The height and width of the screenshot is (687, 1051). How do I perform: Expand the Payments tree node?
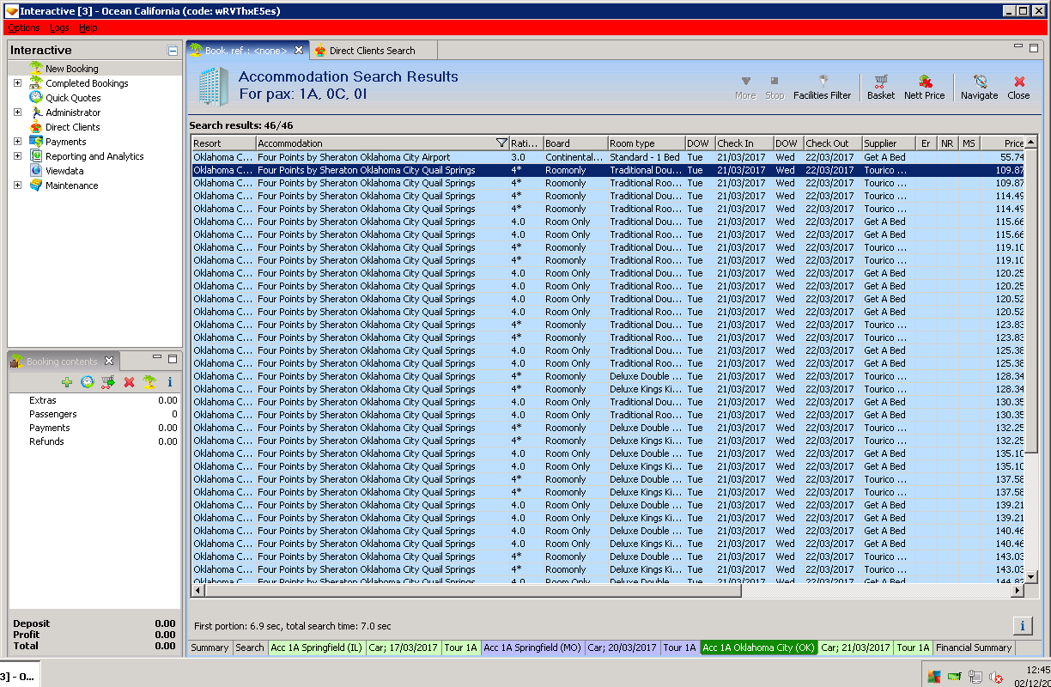pos(17,142)
